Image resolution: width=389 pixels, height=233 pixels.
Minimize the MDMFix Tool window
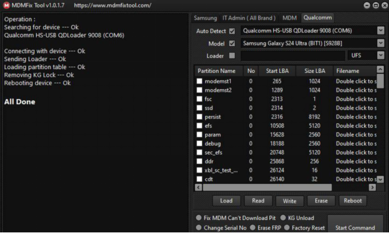click(x=367, y=5)
